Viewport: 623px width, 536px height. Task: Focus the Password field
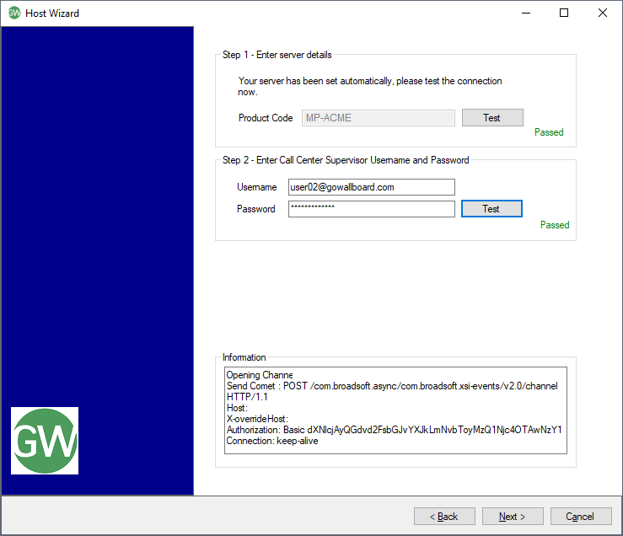(372, 209)
